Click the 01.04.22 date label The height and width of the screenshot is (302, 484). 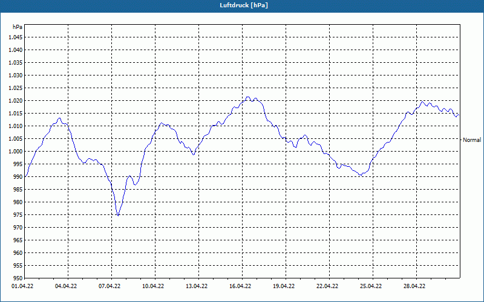[x=22, y=286]
